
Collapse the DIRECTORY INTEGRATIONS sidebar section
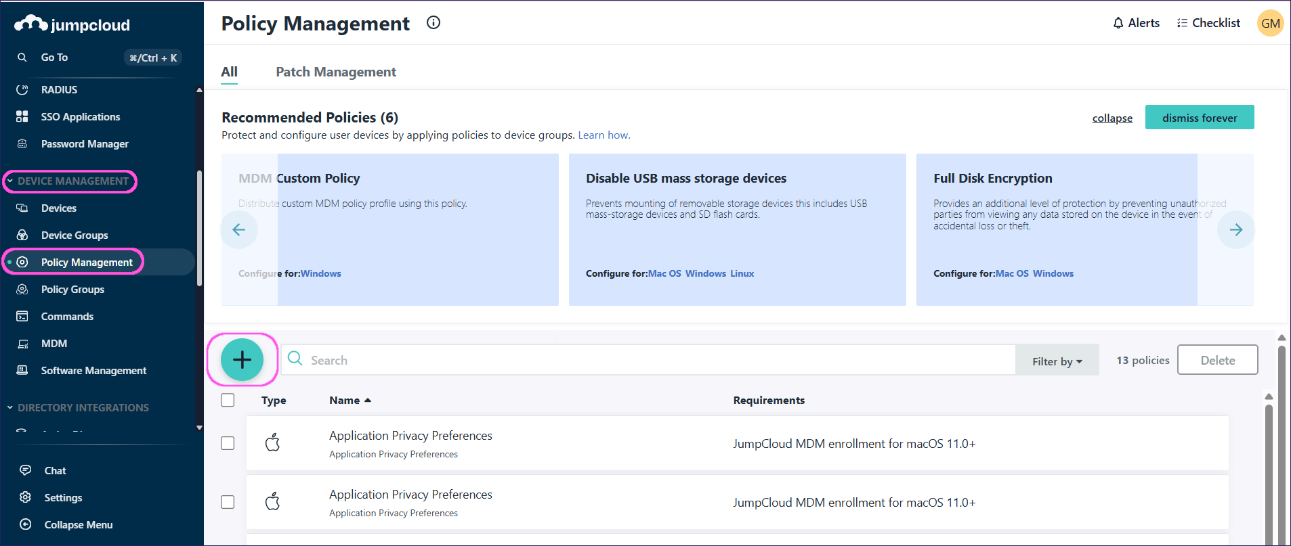tap(10, 407)
